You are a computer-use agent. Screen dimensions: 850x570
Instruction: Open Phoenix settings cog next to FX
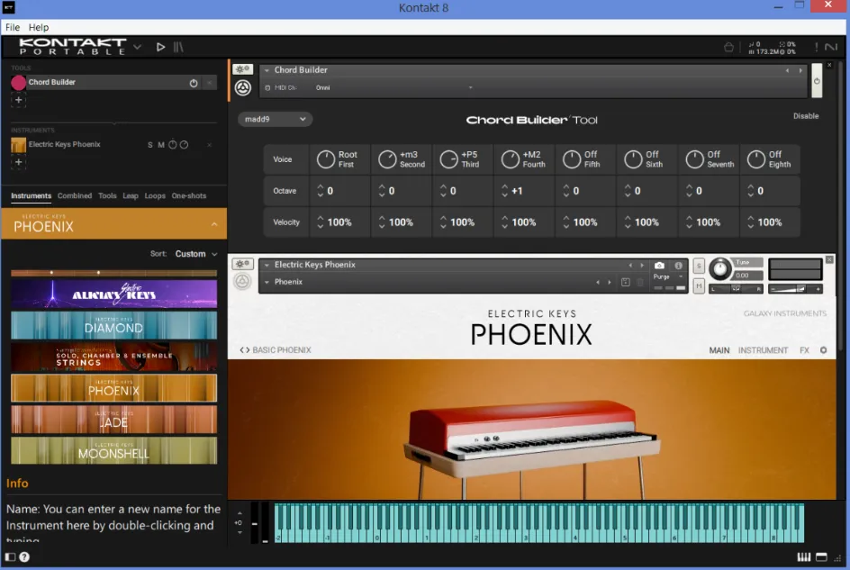pyautogui.click(x=823, y=350)
